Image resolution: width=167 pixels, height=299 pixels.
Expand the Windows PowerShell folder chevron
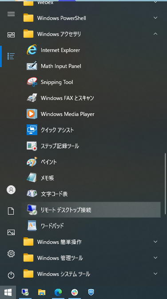(155, 18)
